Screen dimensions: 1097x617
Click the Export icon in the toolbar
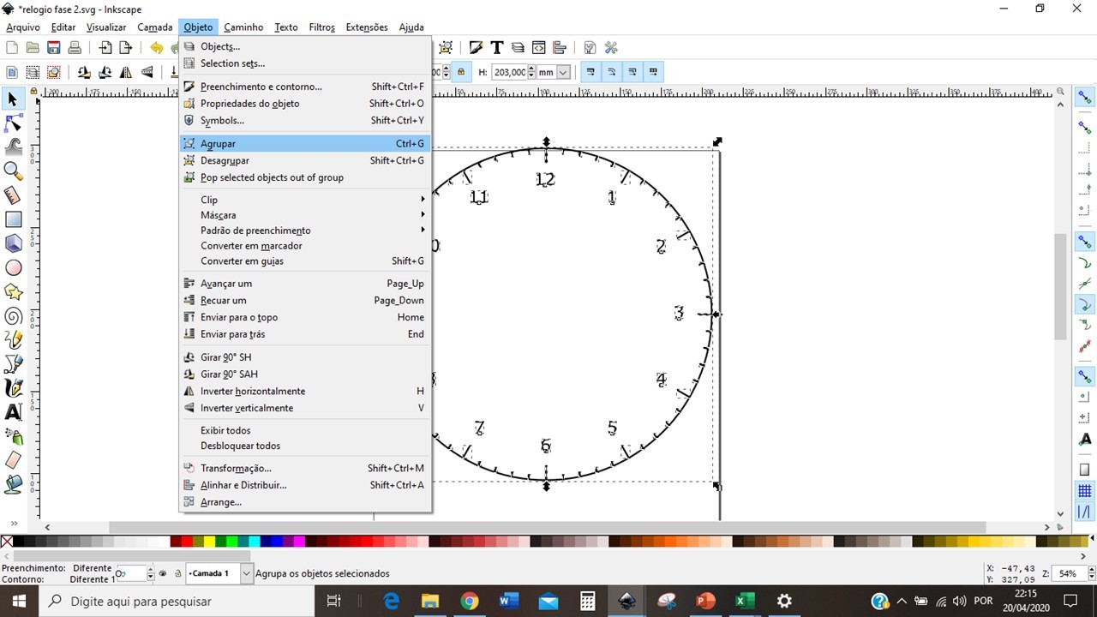tap(126, 48)
